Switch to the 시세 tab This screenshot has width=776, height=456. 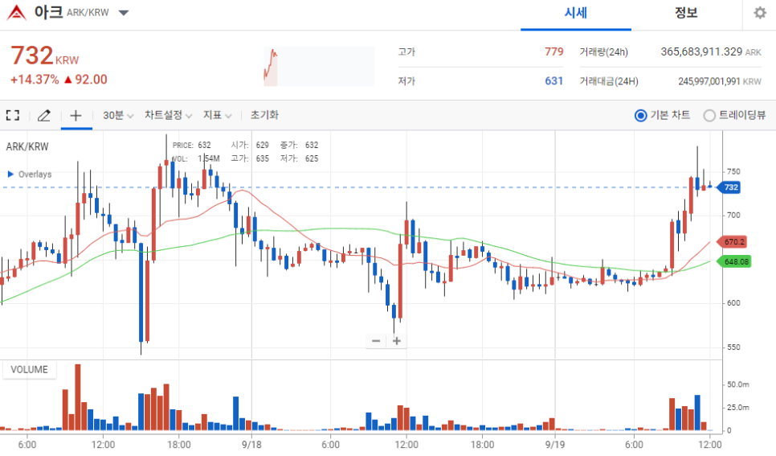point(575,13)
